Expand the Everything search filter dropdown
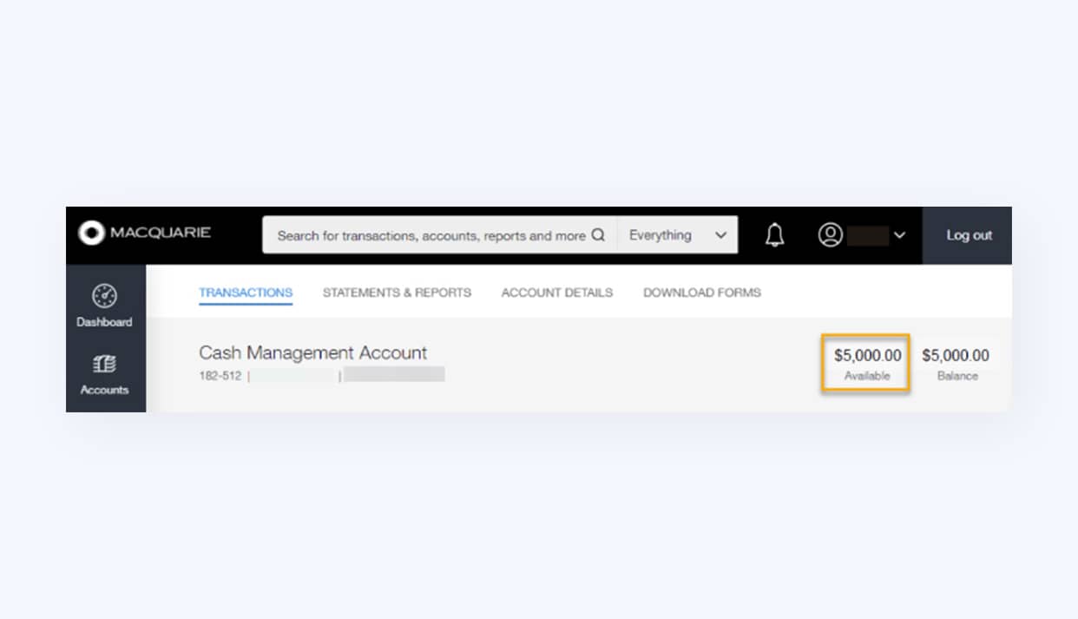The height and width of the screenshot is (619, 1078). [678, 235]
